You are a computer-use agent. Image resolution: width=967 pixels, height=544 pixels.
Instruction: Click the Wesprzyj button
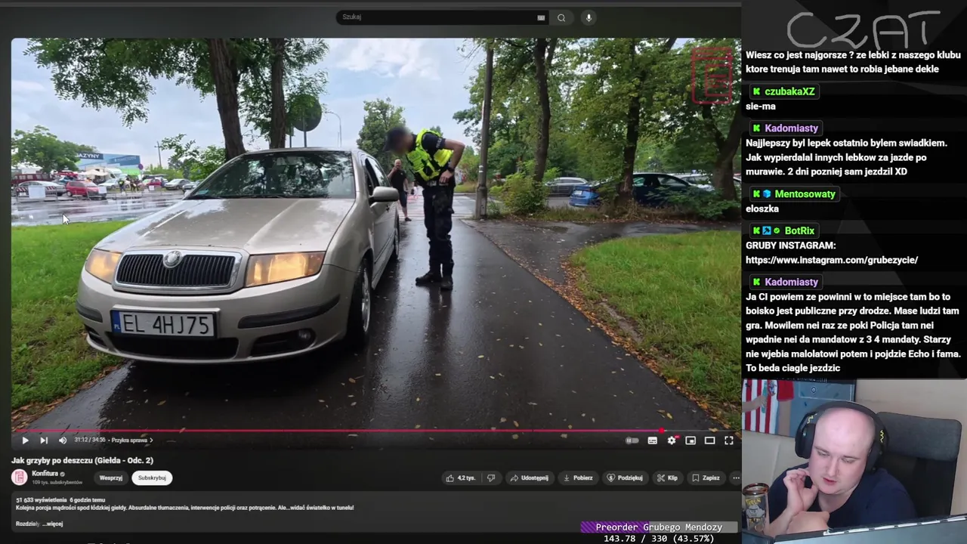point(111,478)
